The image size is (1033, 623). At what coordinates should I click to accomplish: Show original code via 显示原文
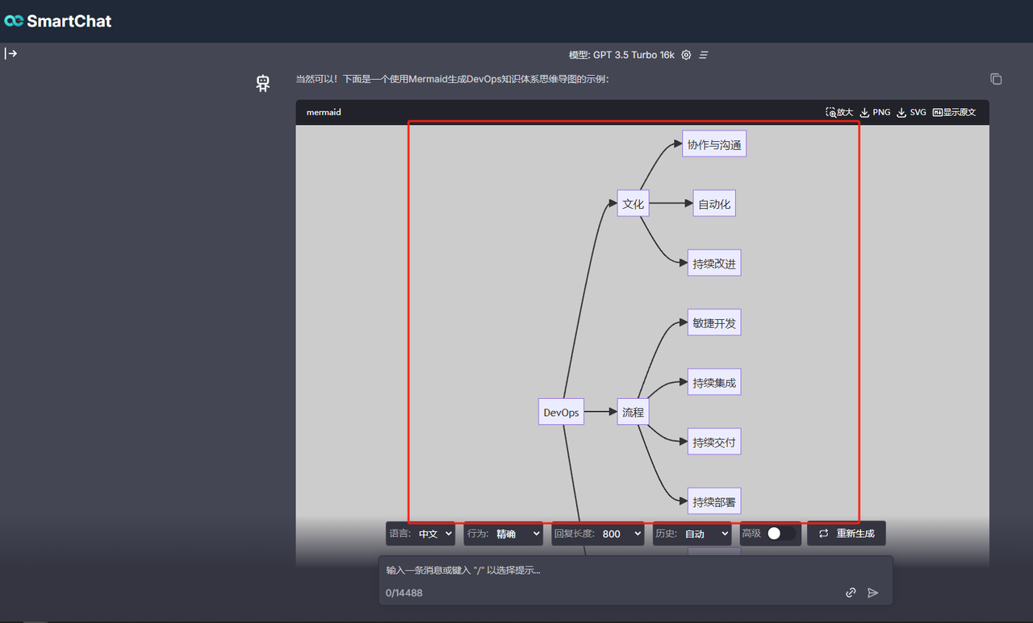pyautogui.click(x=955, y=112)
